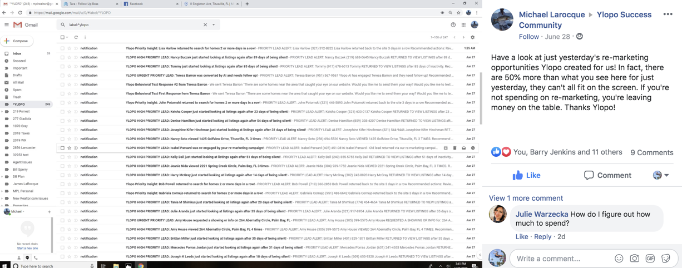This screenshot has height=268, width=682.
Task: Click the Windows taskbar search box
Action: pyautogui.click(x=53, y=266)
